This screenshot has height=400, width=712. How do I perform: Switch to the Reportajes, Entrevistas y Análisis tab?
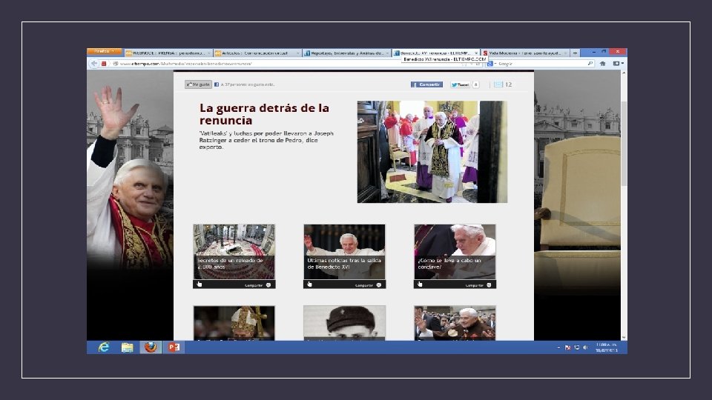tap(346, 53)
